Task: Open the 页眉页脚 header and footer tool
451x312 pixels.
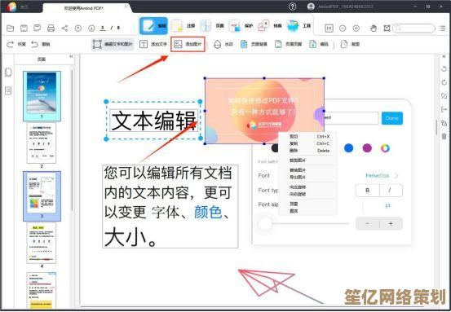Action: point(288,44)
